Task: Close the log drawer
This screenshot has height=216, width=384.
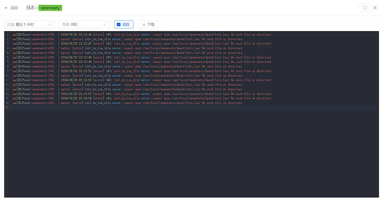Action: [x=375, y=8]
